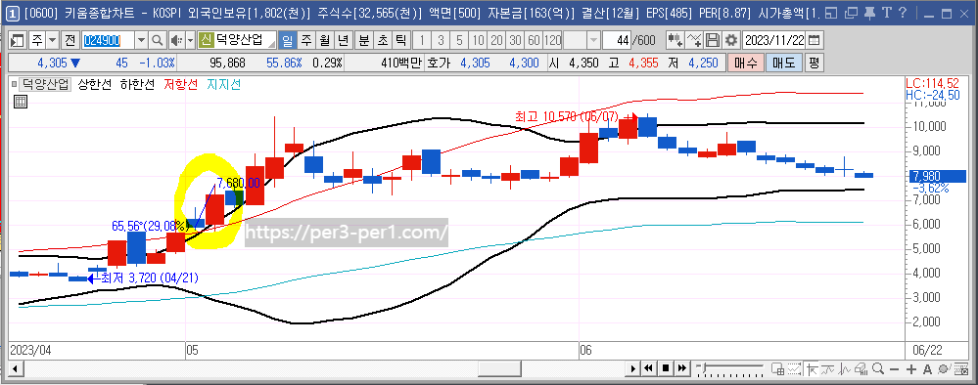Click the play playback button
Viewport: 978px width, 385px height.
point(633,368)
